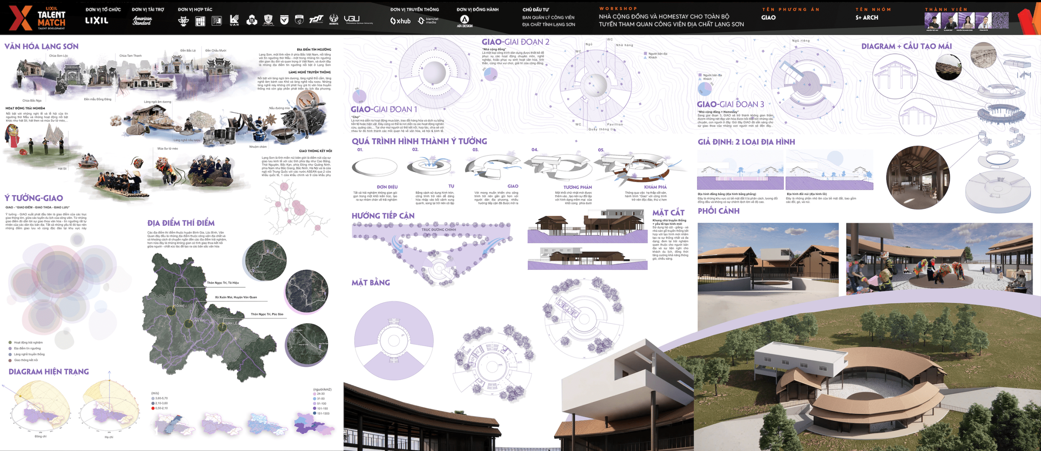This screenshot has width=1041, height=451.
Task: Click the LIXIL organizer logo
Action: 97,20
